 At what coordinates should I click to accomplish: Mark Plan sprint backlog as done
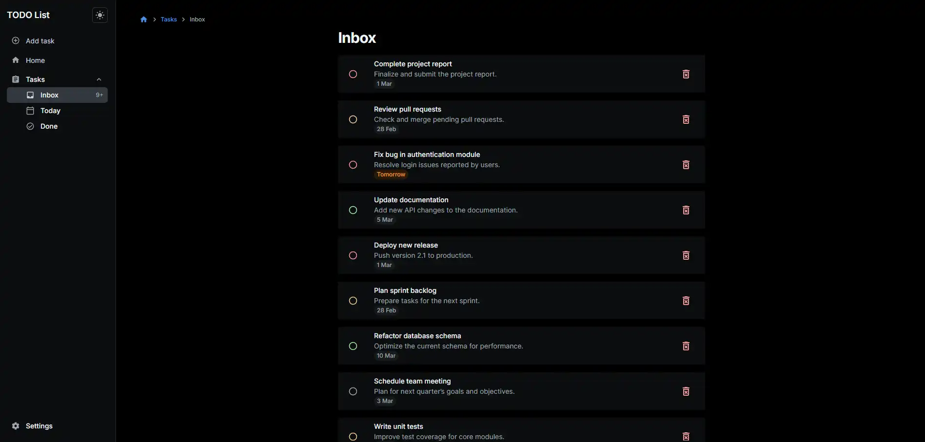pyautogui.click(x=353, y=301)
